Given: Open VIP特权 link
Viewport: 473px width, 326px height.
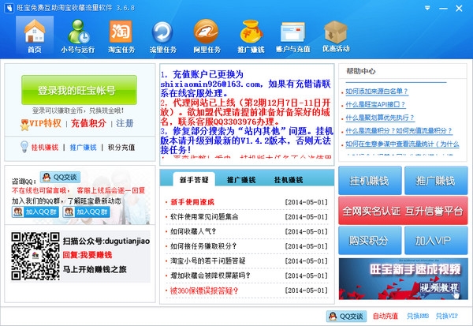Looking at the screenshot, I should click(x=45, y=123).
